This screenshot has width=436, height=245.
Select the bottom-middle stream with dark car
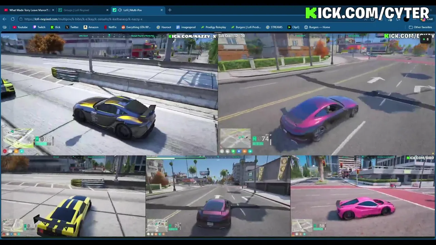(x=218, y=196)
